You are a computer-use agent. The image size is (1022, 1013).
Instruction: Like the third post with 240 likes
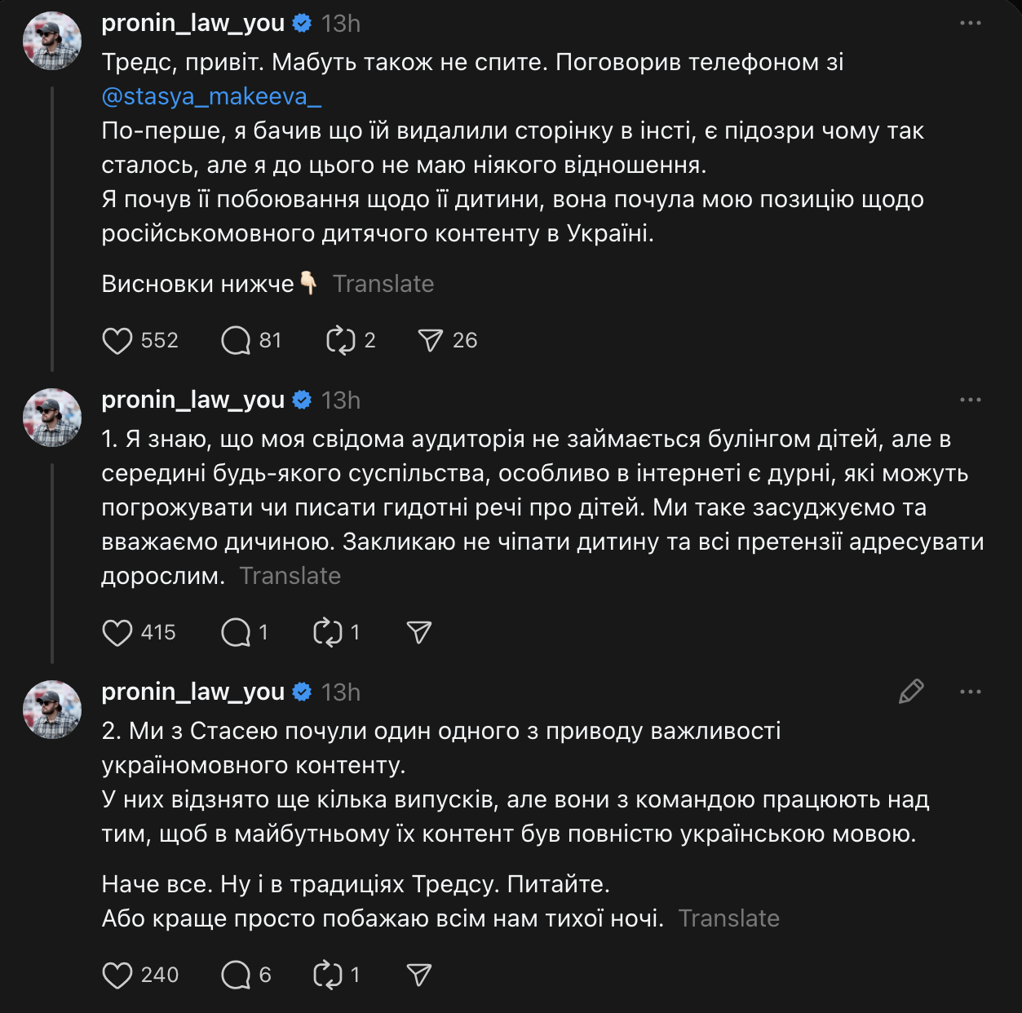click(117, 975)
